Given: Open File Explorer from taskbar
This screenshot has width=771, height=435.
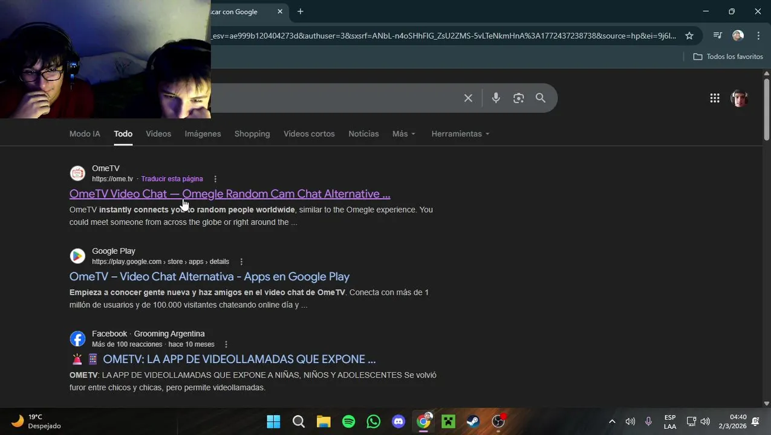Looking at the screenshot, I should point(324,421).
